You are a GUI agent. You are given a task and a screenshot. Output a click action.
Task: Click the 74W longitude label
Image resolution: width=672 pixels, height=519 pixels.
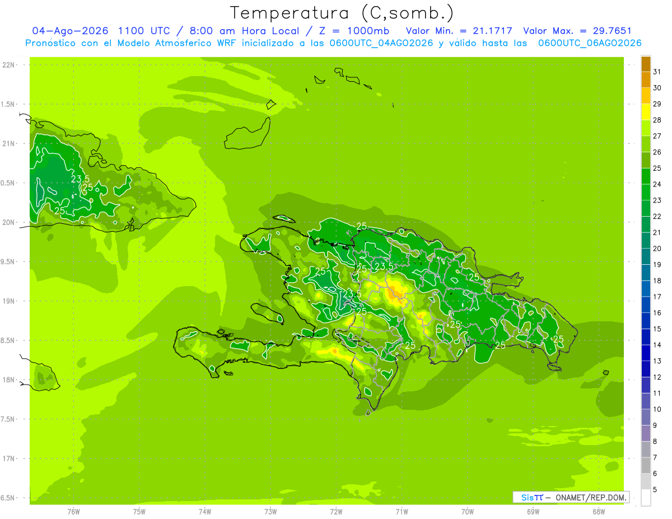[205, 512]
